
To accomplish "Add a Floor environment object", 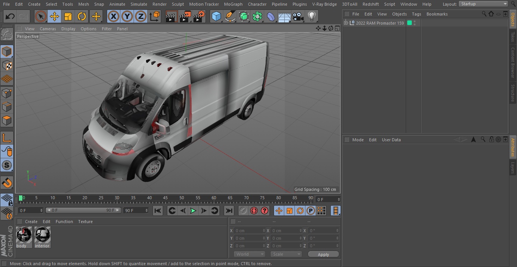I will click(285, 17).
